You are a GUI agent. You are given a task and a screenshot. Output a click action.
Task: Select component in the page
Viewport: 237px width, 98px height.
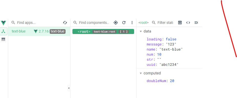[x=116, y=23]
